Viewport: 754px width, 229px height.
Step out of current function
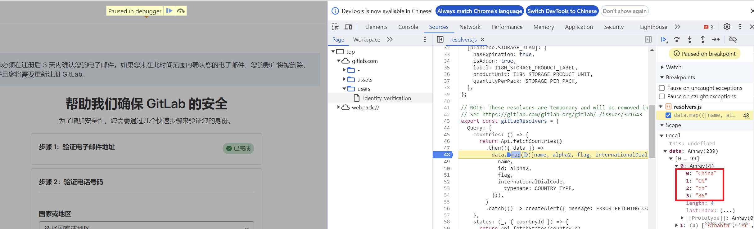click(x=703, y=39)
